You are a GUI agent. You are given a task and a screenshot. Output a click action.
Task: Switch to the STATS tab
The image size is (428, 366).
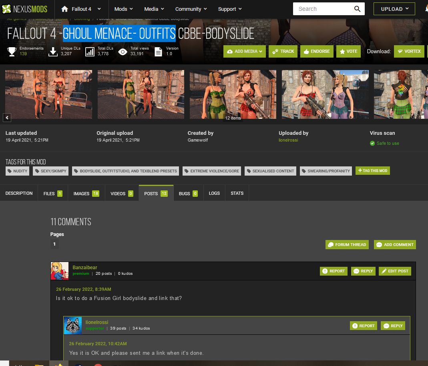(x=237, y=193)
